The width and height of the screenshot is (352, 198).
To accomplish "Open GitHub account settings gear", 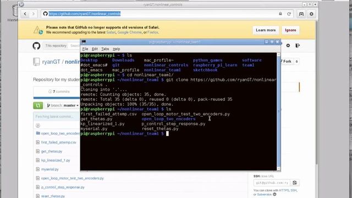I will (x=288, y=46).
